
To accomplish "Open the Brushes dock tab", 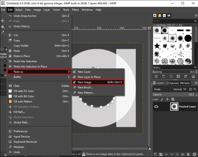I will pyautogui.click(x=155, y=15).
